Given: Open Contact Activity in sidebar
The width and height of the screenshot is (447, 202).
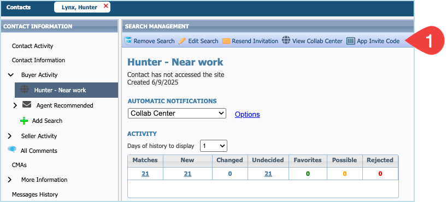Looking at the screenshot, I should tap(32, 46).
